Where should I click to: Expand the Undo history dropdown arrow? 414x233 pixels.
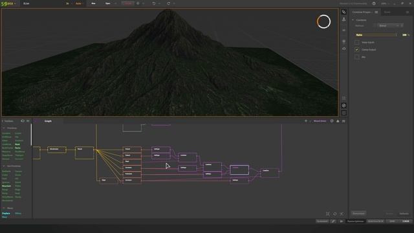coord(160,3)
